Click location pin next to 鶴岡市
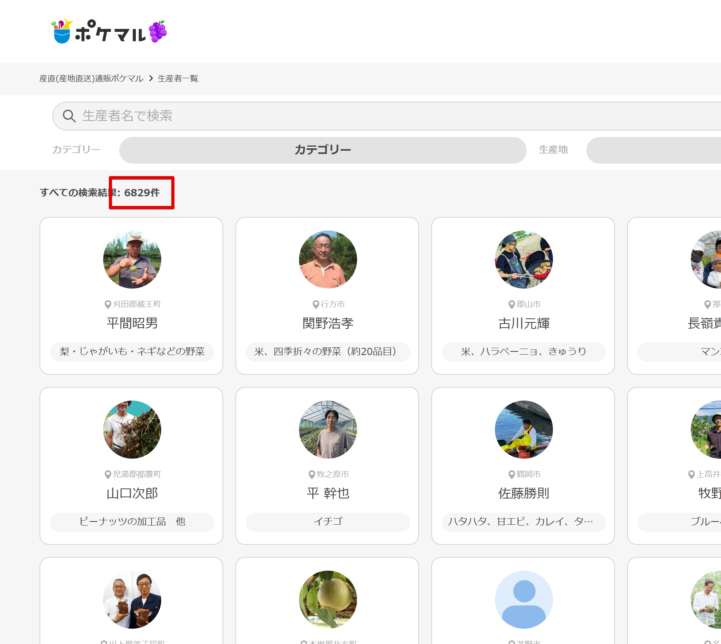The image size is (721, 644). [512, 475]
